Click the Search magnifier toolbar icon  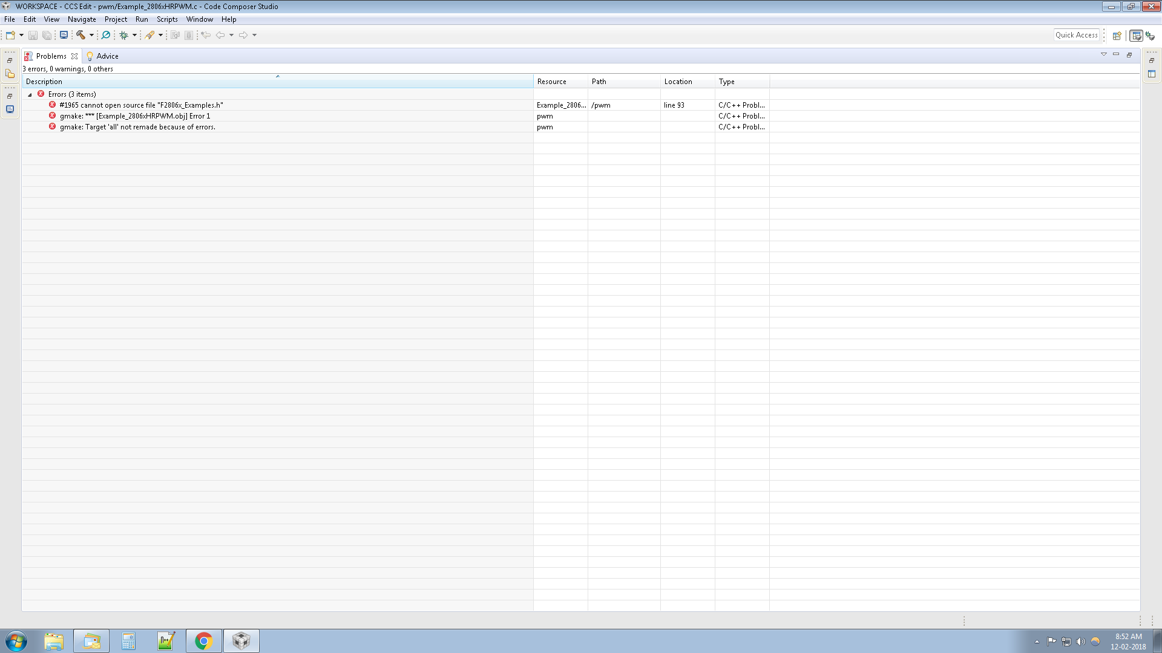coord(106,35)
